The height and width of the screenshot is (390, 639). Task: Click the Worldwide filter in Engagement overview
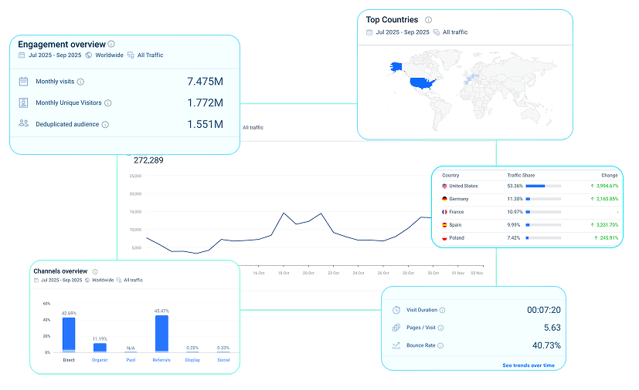click(109, 55)
